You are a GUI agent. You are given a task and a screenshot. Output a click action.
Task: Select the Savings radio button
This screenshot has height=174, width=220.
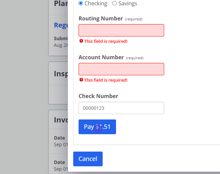tap(114, 3)
